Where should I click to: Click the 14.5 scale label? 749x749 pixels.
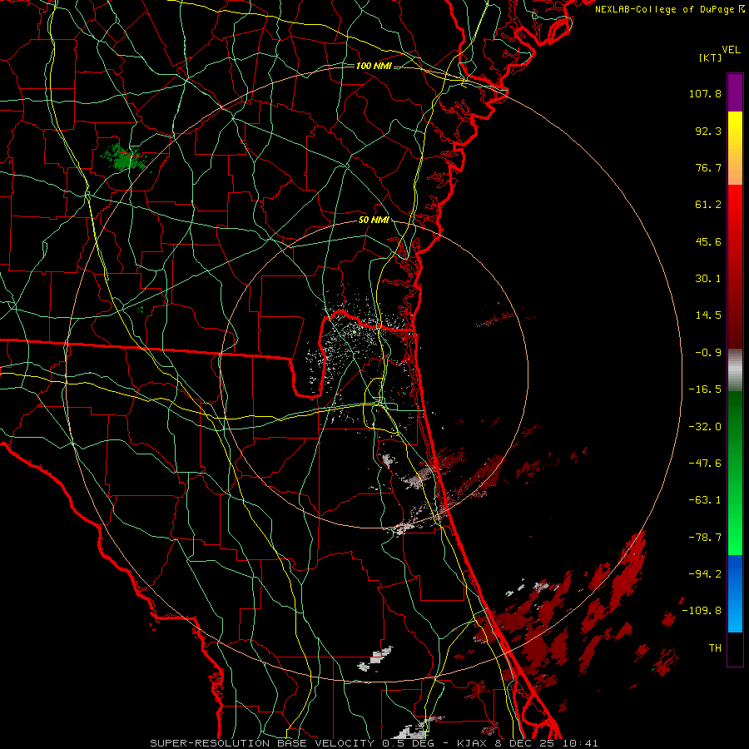pyautogui.click(x=708, y=315)
